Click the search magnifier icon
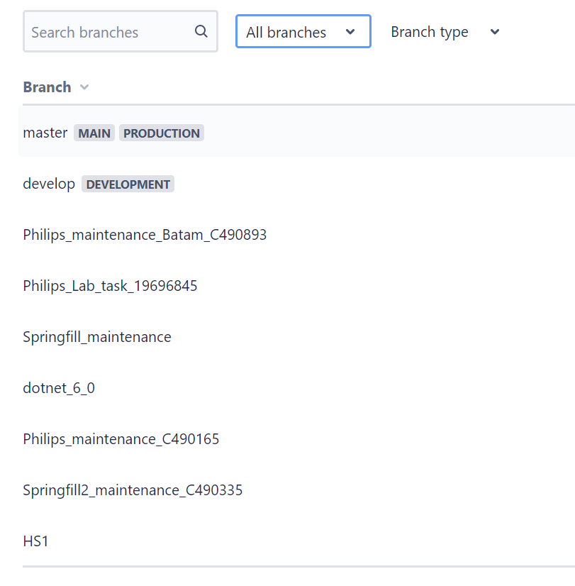This screenshot has width=575, height=586. 201,31
